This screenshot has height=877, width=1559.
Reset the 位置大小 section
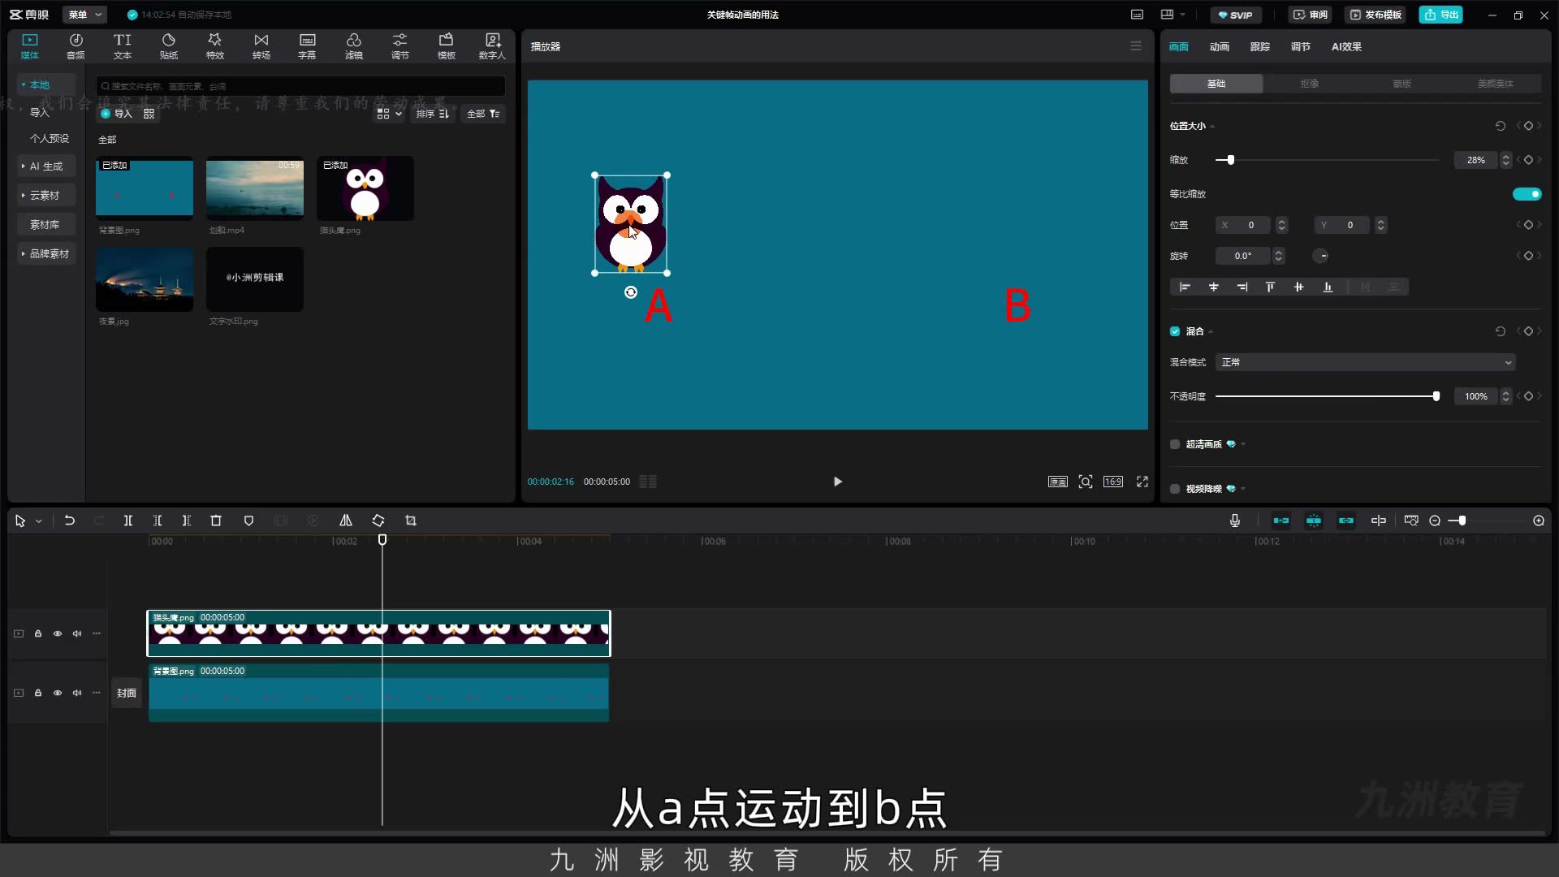1501,126
